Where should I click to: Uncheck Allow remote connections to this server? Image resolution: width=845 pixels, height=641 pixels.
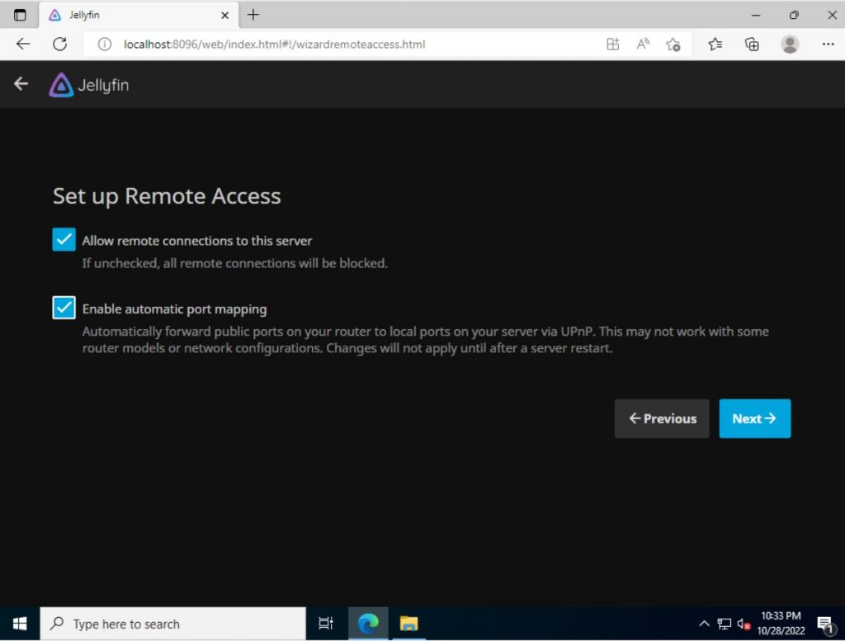[64, 239]
